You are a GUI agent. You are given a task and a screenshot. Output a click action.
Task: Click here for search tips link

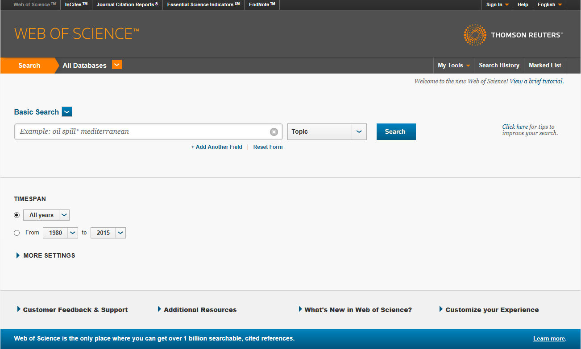tap(515, 127)
